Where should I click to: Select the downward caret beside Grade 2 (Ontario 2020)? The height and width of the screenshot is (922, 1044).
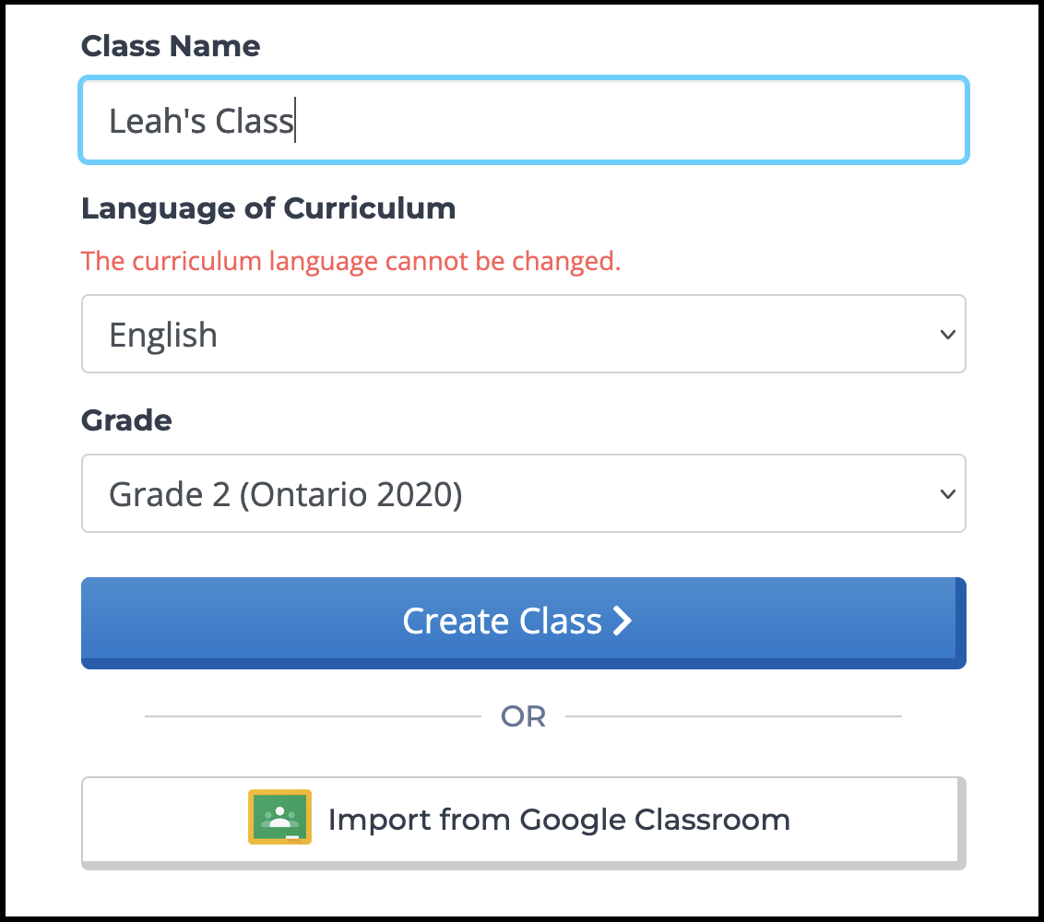pos(947,494)
